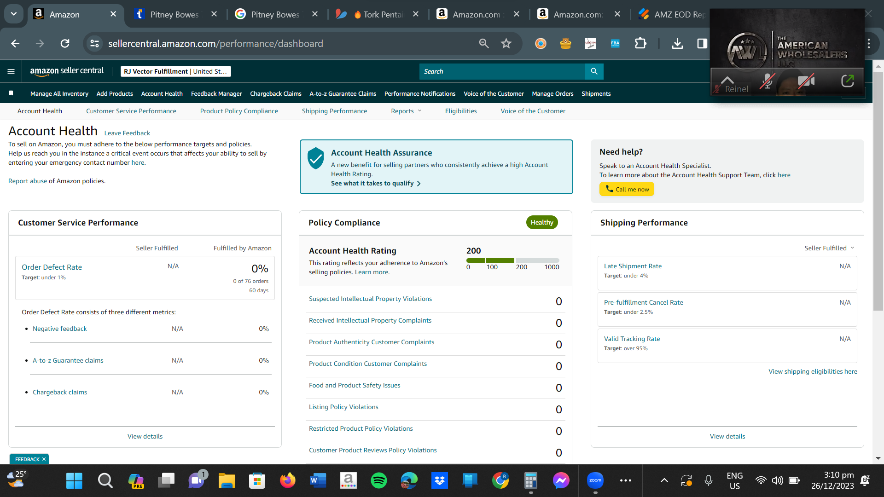The width and height of the screenshot is (884, 497).
Task: Click the Report abuse link
Action: (x=28, y=181)
